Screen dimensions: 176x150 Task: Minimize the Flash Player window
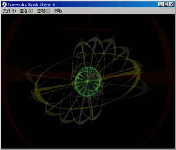pyautogui.click(x=161, y=4)
